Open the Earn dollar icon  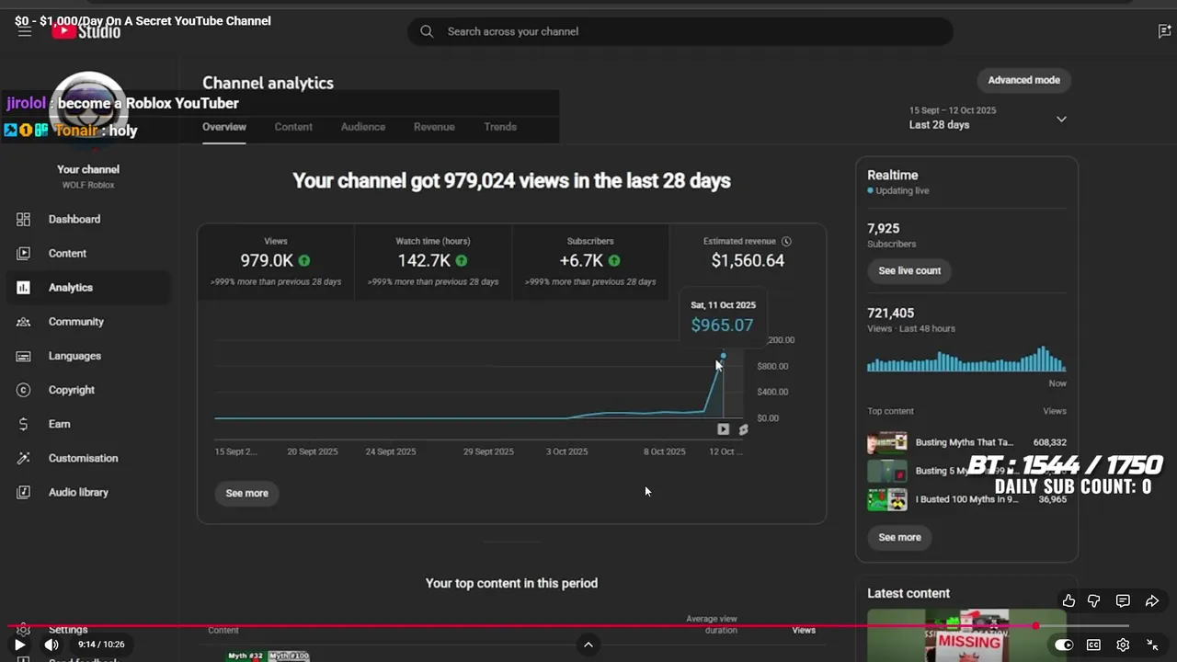24,424
